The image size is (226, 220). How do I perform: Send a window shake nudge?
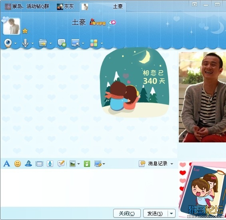[39, 164]
